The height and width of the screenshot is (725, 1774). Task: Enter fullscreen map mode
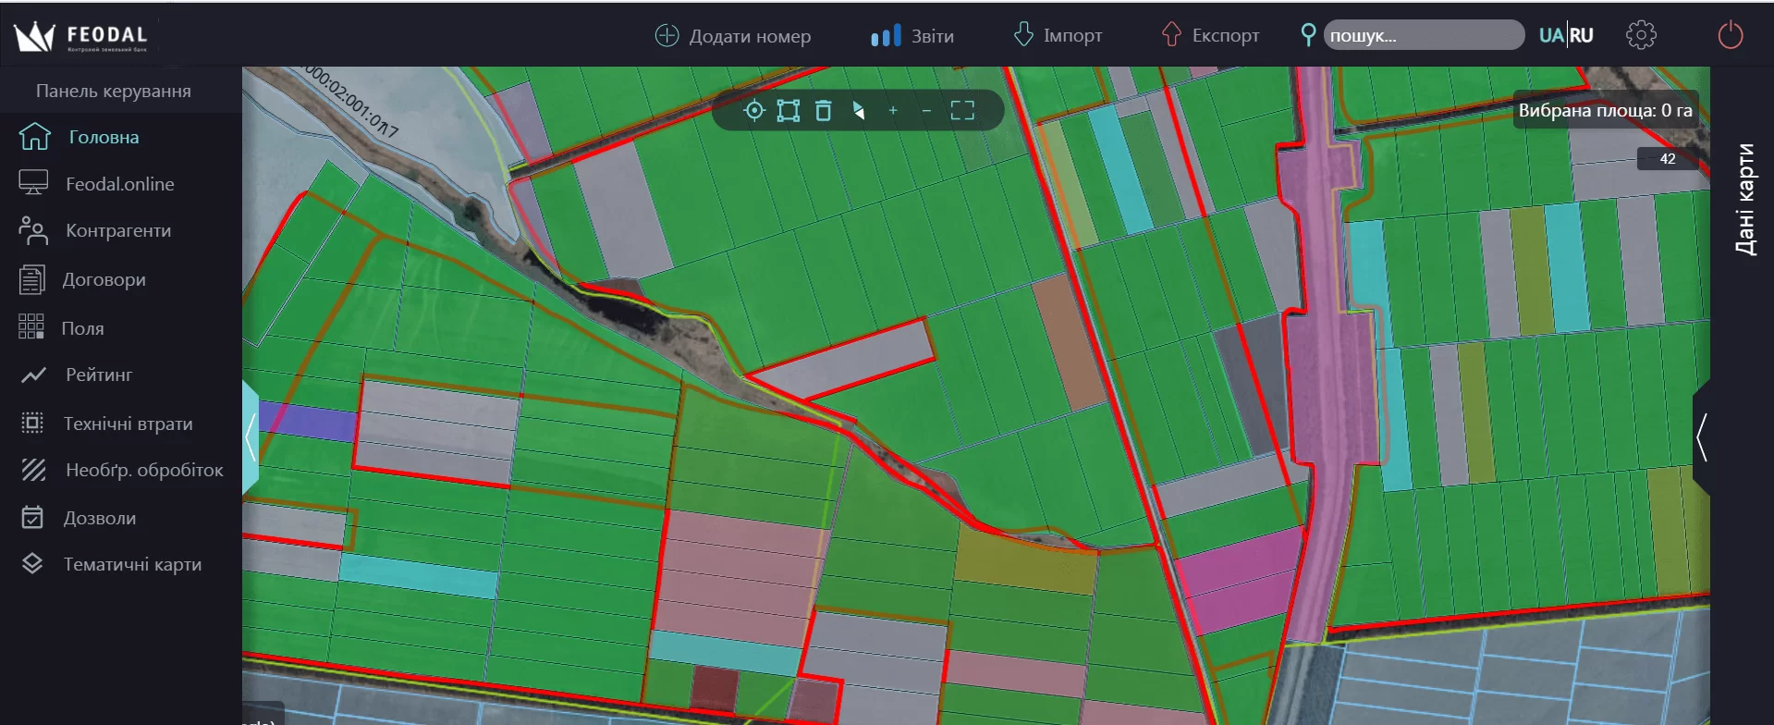(x=962, y=111)
